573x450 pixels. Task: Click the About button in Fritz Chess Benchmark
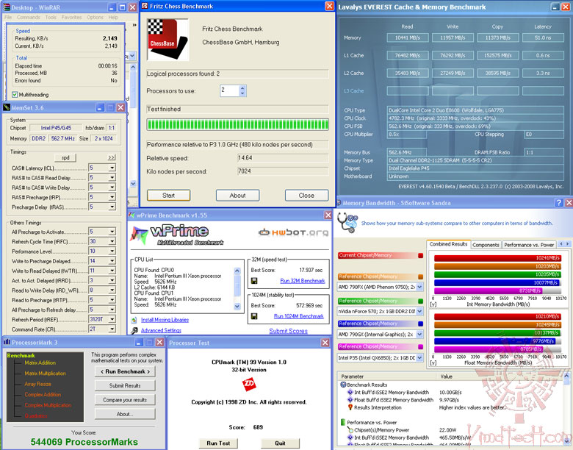coord(237,196)
